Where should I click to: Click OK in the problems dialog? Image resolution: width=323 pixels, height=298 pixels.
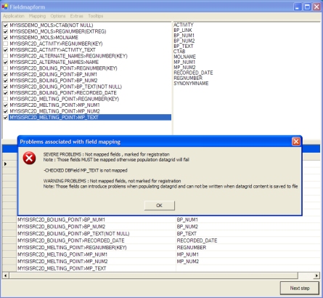pyautogui.click(x=160, y=206)
